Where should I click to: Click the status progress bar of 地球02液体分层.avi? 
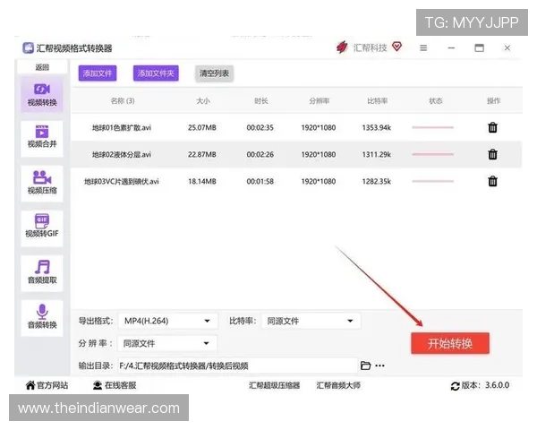[x=433, y=154]
